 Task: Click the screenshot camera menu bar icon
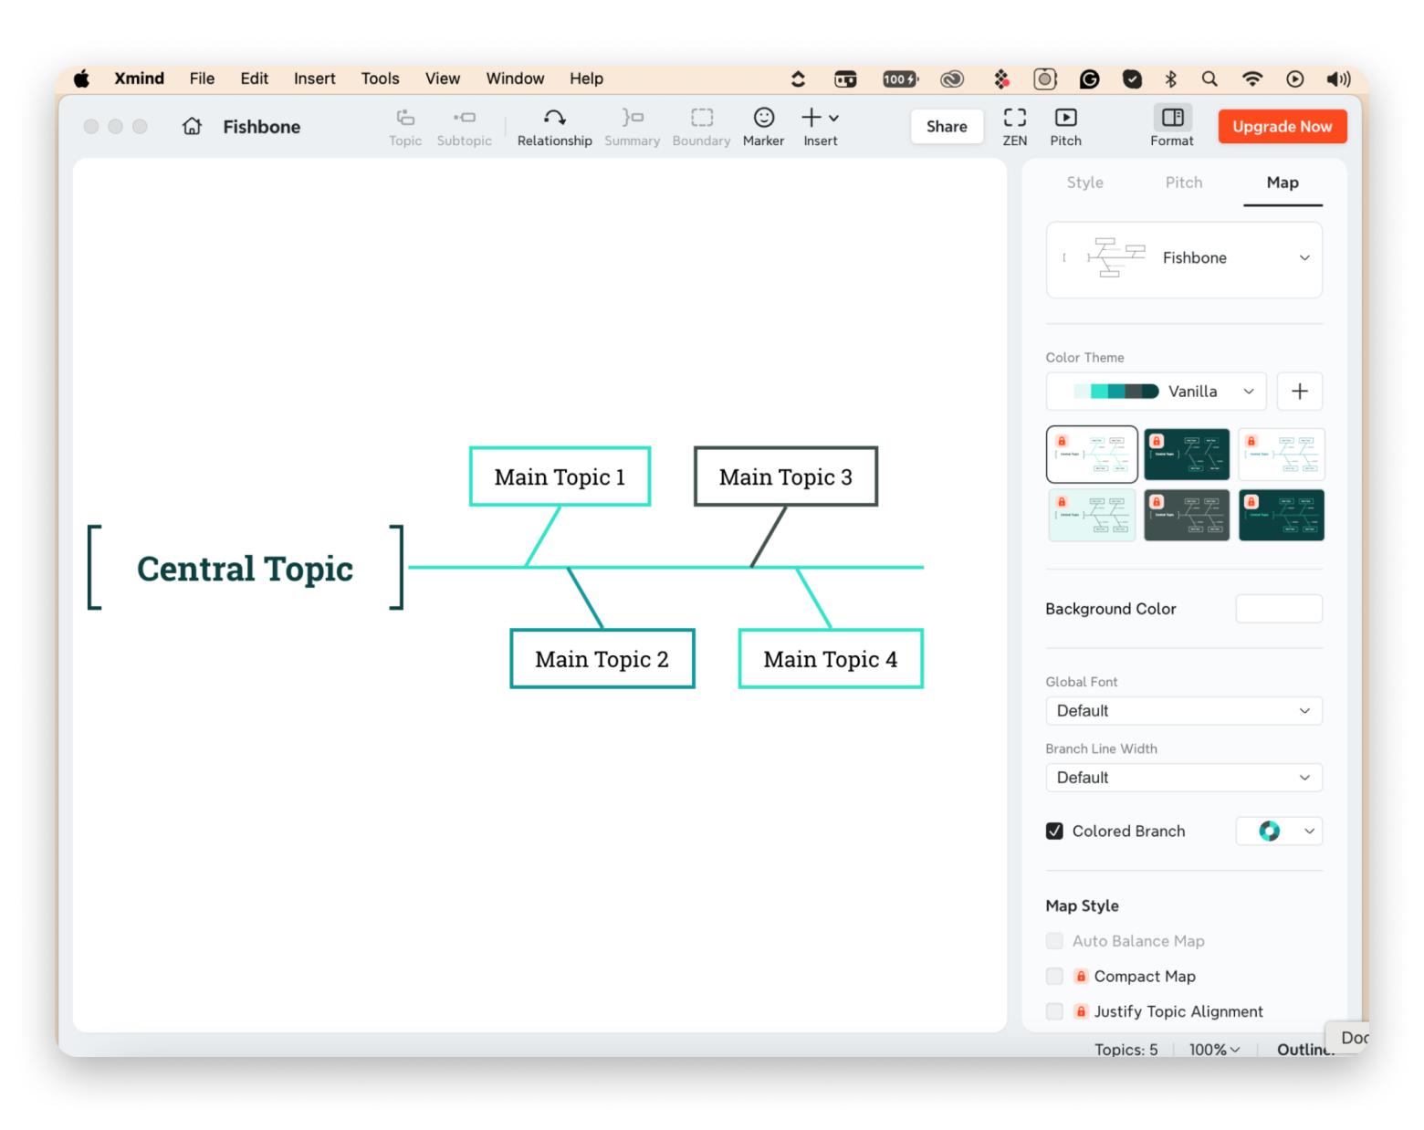click(x=1045, y=78)
